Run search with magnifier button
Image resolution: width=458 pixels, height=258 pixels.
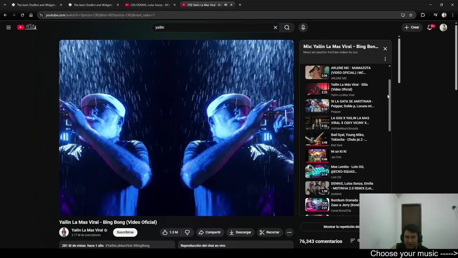coord(287,27)
